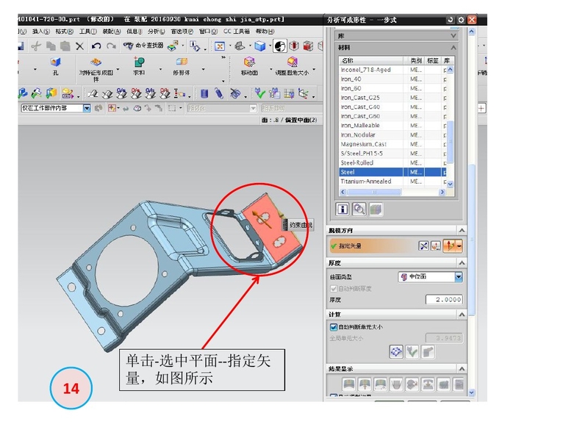588x441 pixels.
Task: Collapse the 材料 section
Action: pos(453,48)
